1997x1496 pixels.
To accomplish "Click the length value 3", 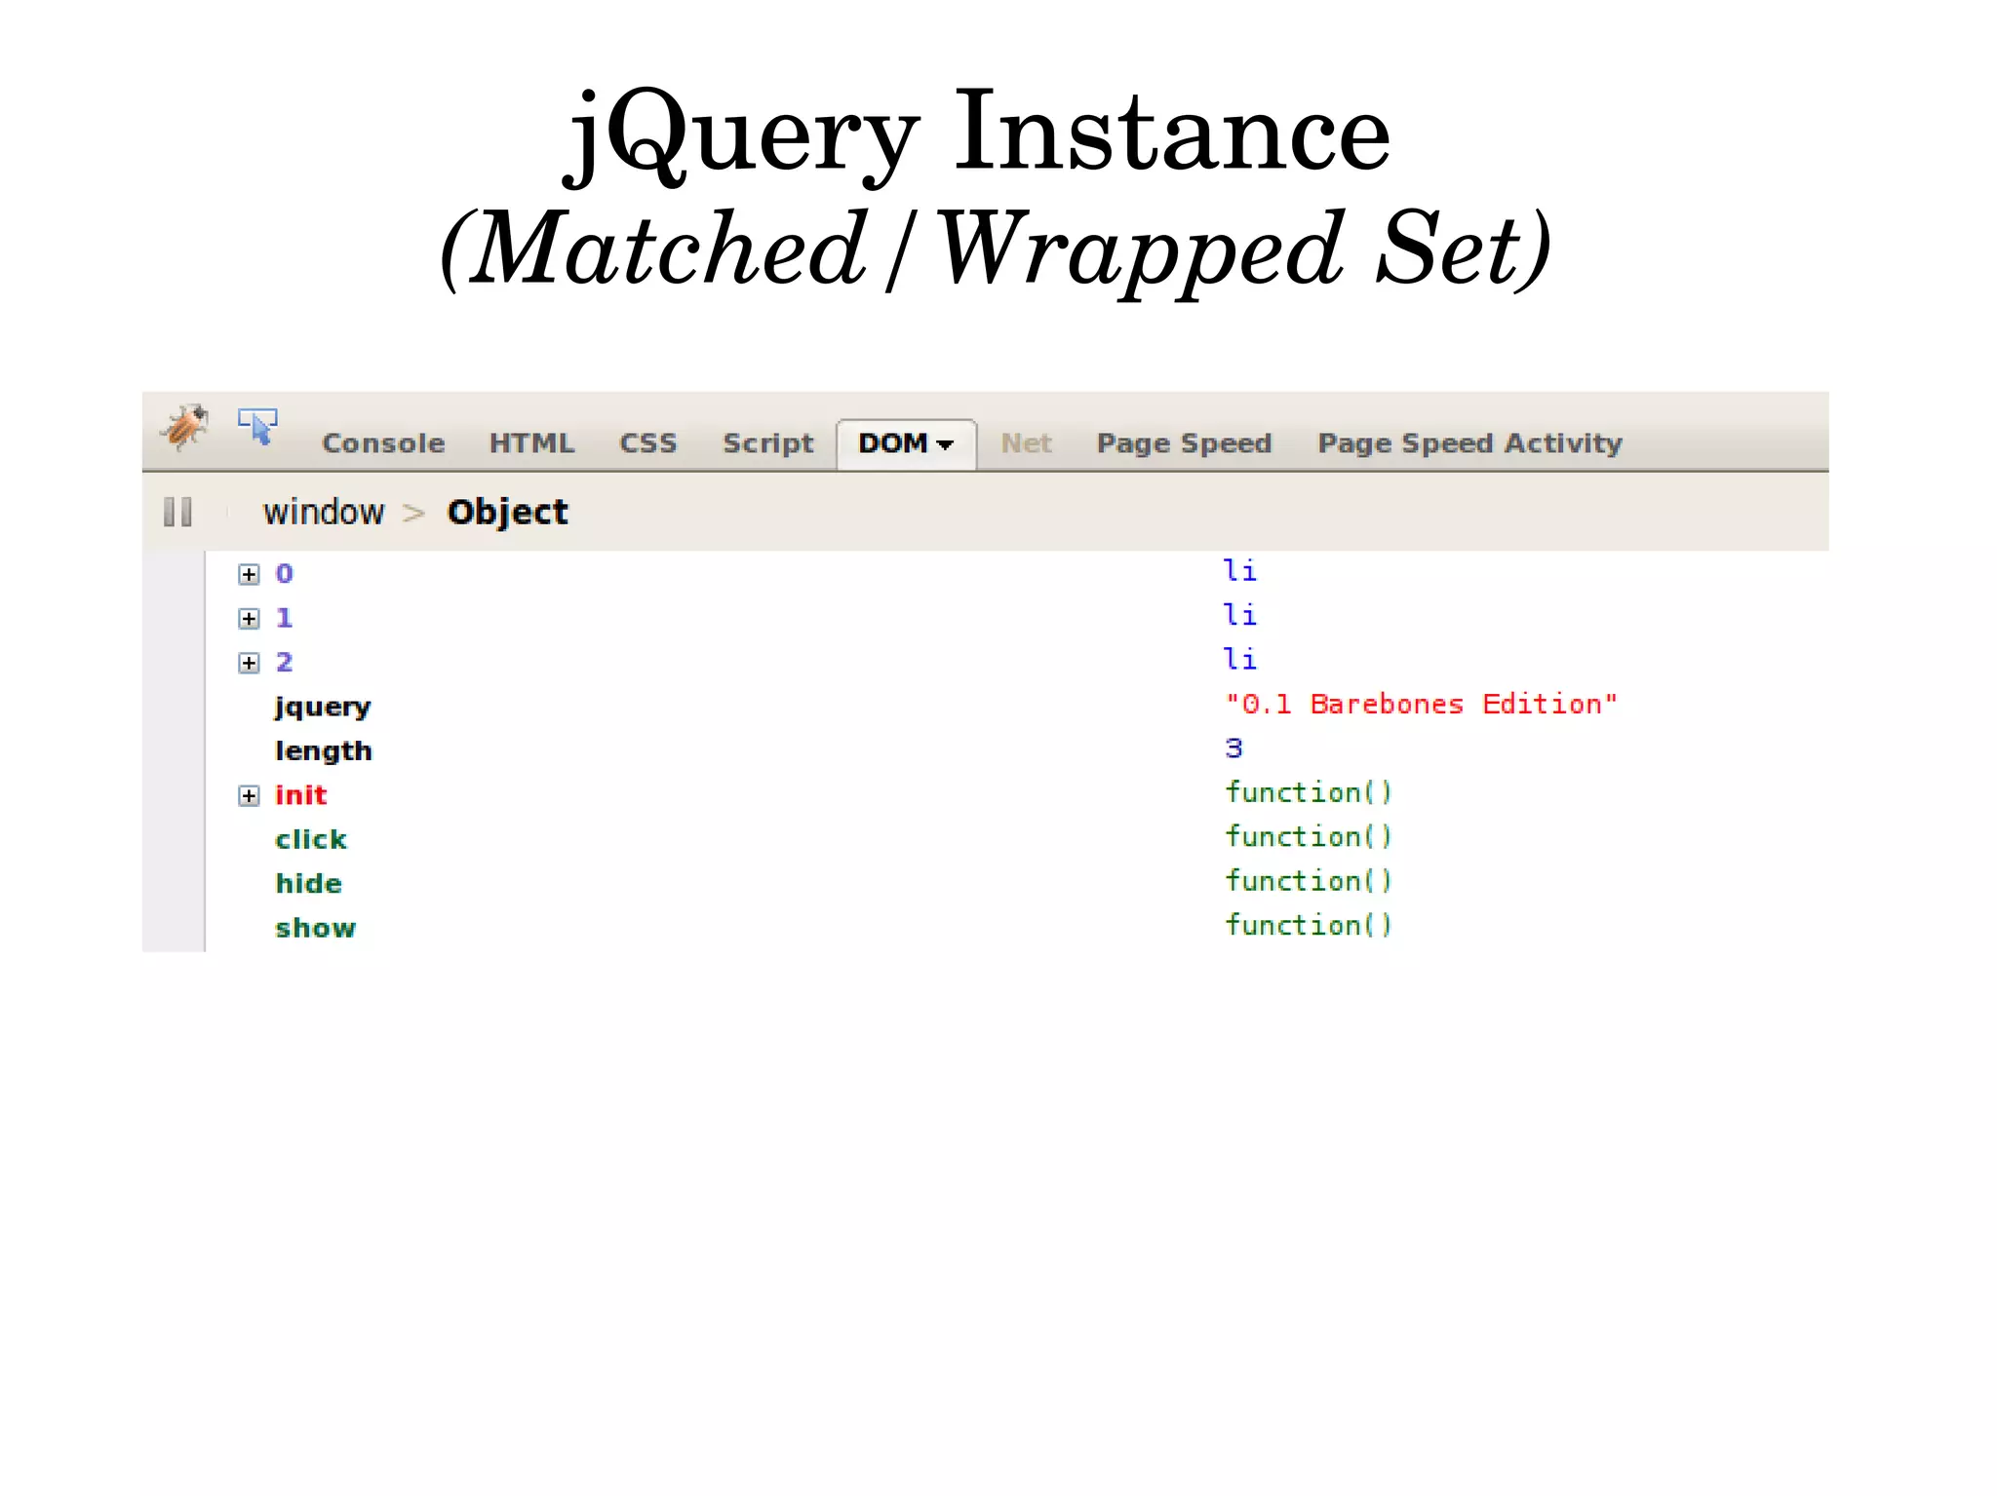I will [x=1233, y=748].
